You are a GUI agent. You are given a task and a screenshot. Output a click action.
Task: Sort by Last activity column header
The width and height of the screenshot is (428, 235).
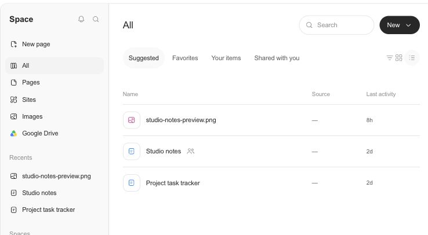(x=381, y=94)
